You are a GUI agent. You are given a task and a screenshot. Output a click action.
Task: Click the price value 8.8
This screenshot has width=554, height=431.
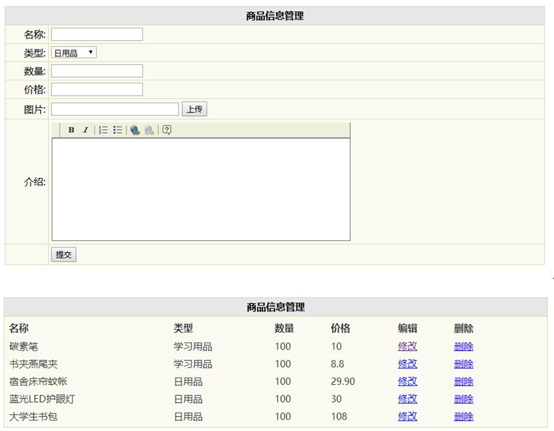337,364
